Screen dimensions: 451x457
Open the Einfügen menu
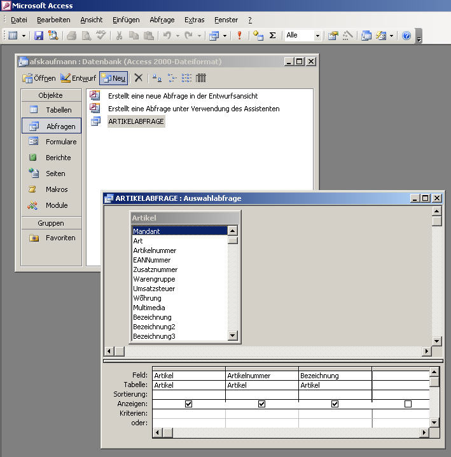click(x=126, y=20)
